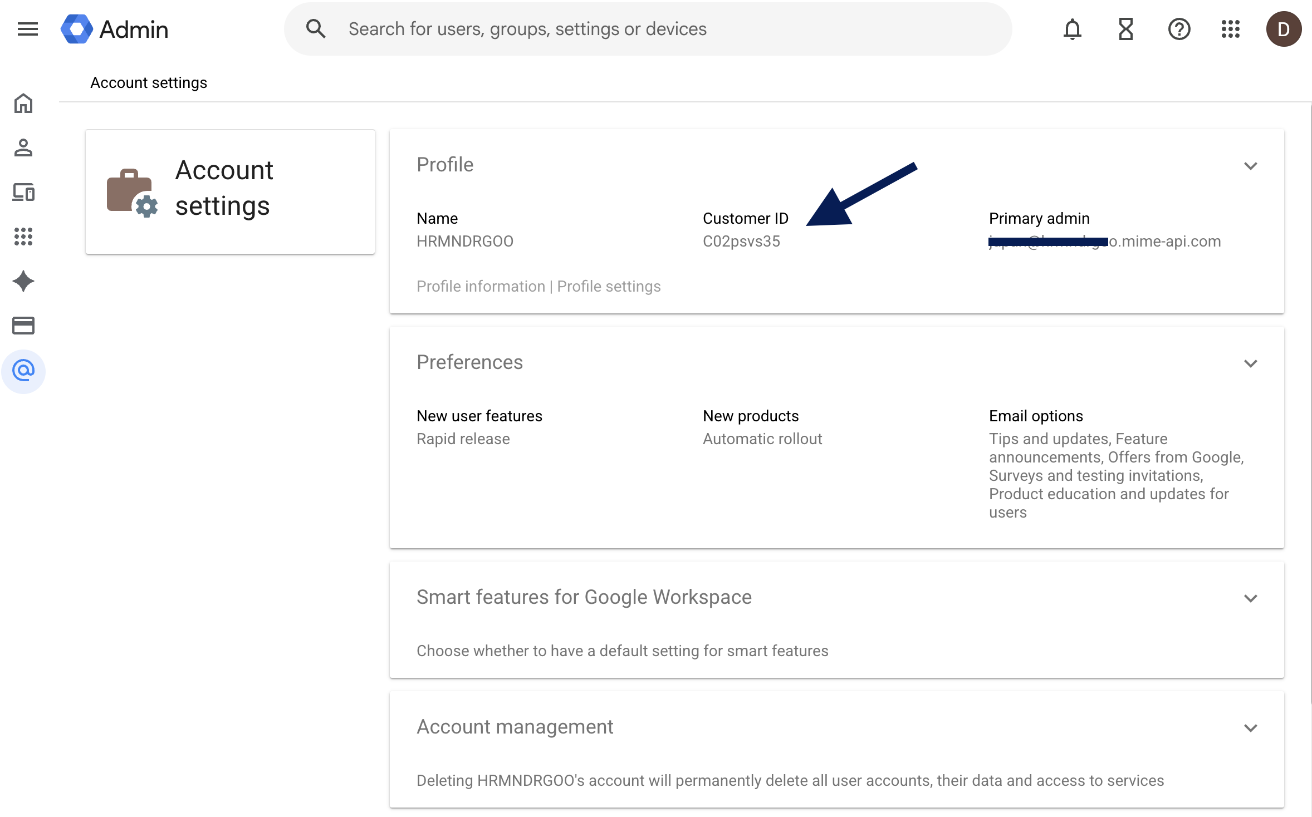Open Devices in sidebar
This screenshot has width=1312, height=817.
[23, 192]
